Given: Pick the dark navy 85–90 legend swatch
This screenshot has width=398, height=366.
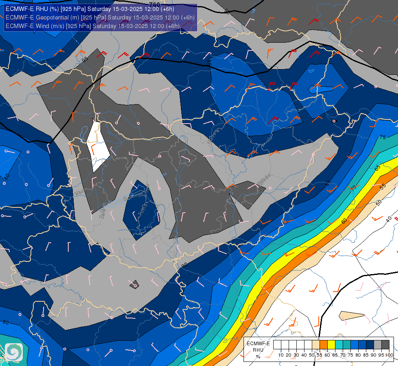Looking at the screenshot, I should click(370, 345).
